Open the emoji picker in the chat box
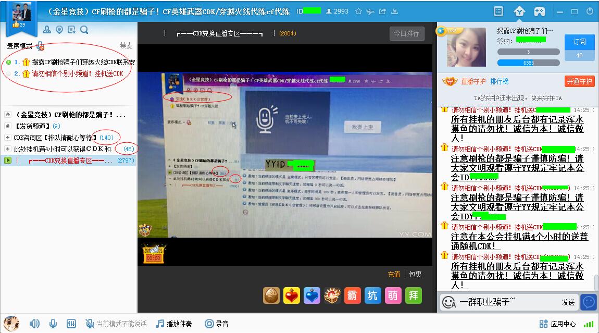Viewport: 599px width, 333px height. coord(449,302)
